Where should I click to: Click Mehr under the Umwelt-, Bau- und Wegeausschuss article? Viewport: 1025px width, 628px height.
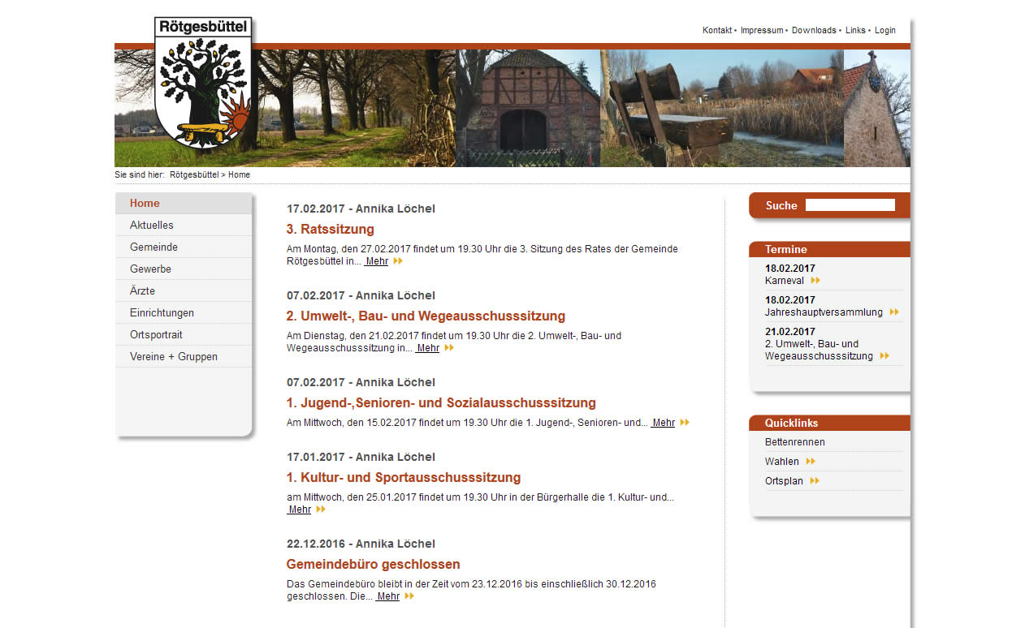pos(428,348)
